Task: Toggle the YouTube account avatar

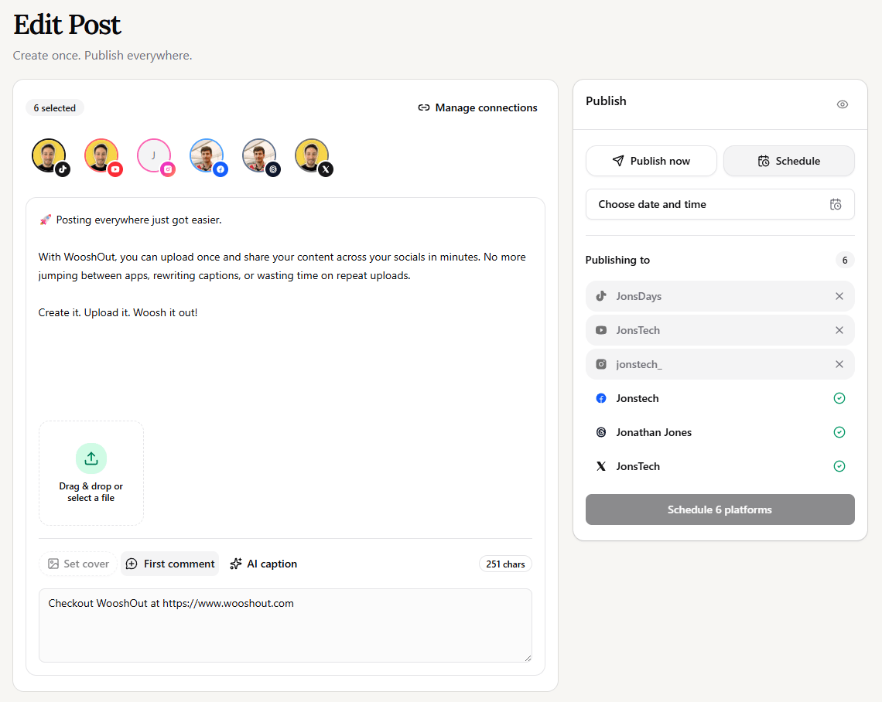Action: point(101,155)
